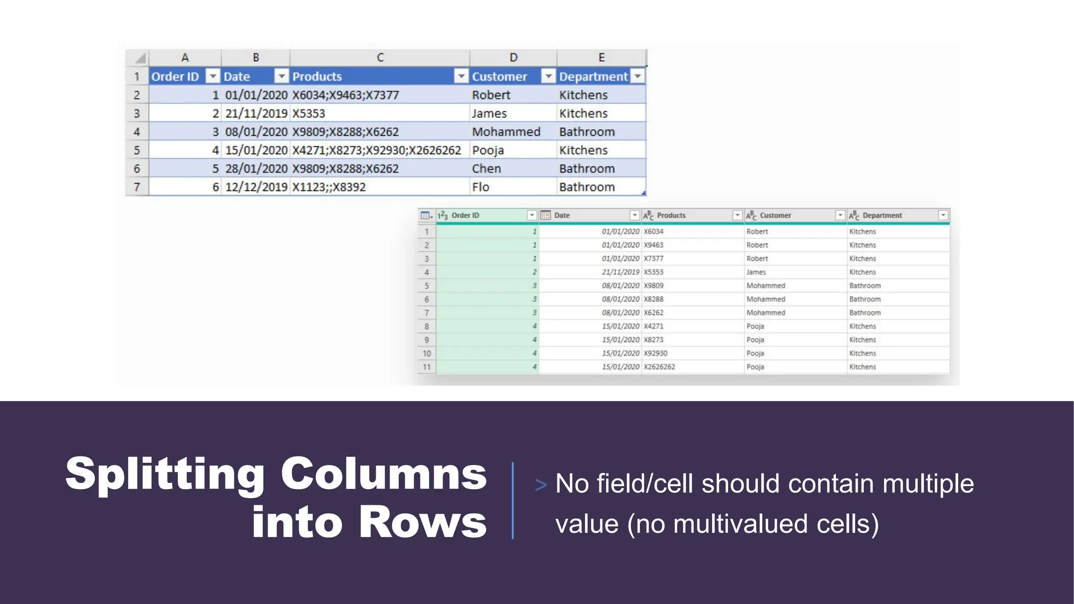The width and height of the screenshot is (1074, 604).
Task: Click Power Query cell X7377
Action: [693, 258]
